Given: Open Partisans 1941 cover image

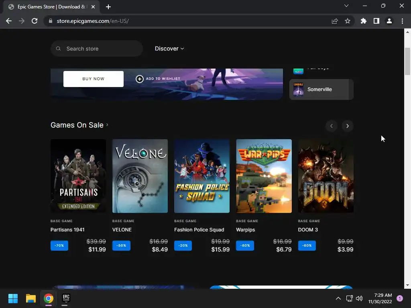Looking at the screenshot, I should [x=78, y=176].
